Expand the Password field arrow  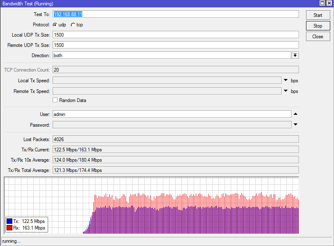(295, 124)
